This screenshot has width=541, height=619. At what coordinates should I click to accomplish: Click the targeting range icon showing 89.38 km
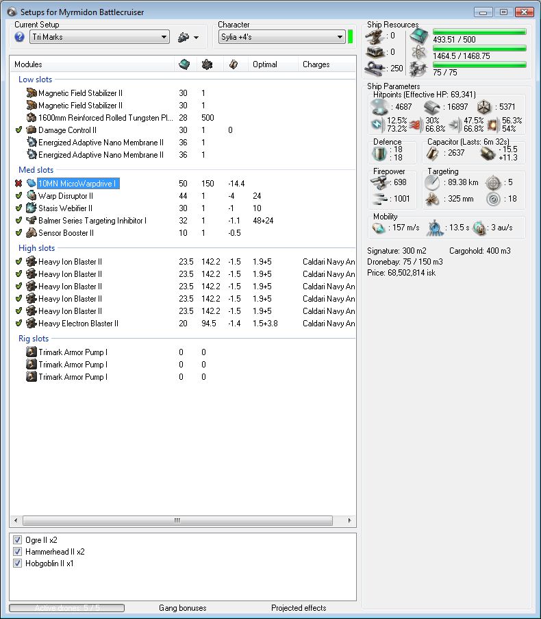tap(432, 182)
